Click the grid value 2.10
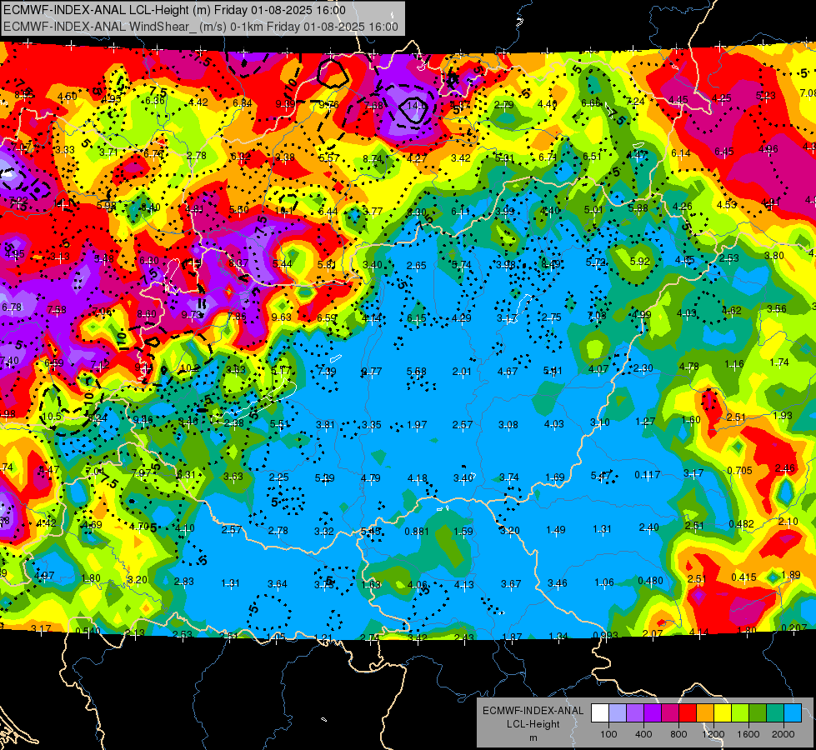 788,522
